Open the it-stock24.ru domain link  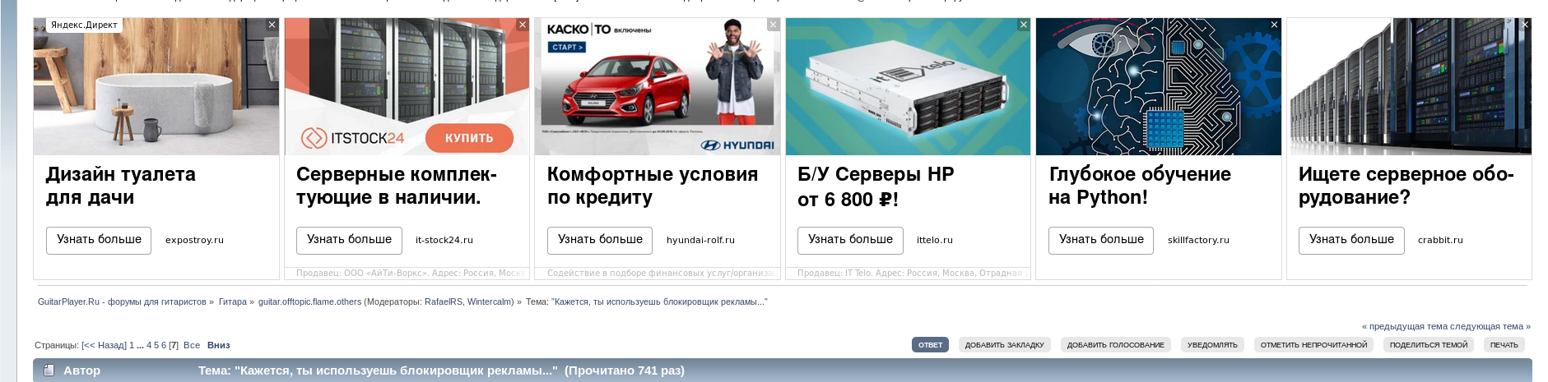click(x=444, y=240)
